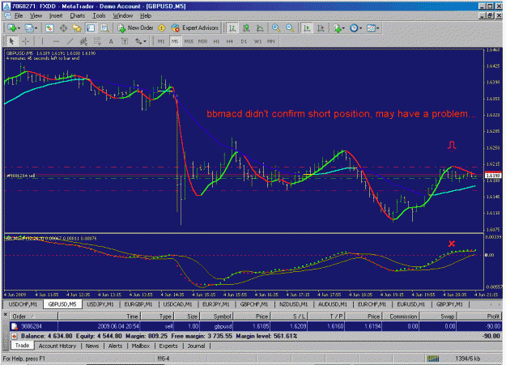506x365 pixels.
Task: Open the Insert menu
Action: point(56,15)
